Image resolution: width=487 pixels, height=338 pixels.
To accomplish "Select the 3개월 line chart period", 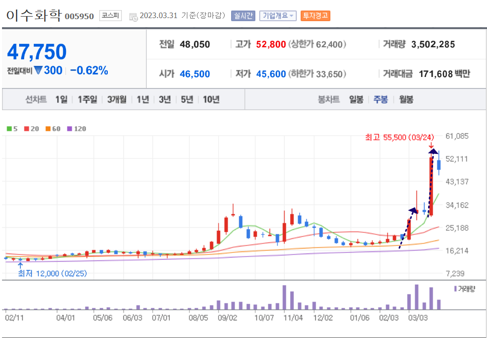I will click(117, 100).
